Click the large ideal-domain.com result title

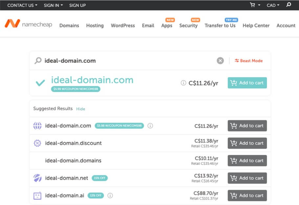pos(92,80)
